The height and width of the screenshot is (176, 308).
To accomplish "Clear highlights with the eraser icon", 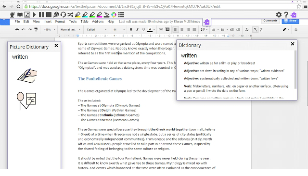I will pos(107,15).
